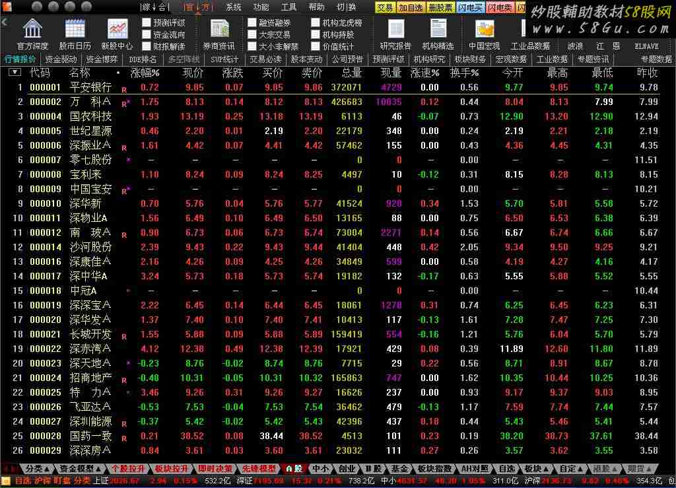
Task: Expand the 板块▲ bottom tab menu
Action: point(537,469)
